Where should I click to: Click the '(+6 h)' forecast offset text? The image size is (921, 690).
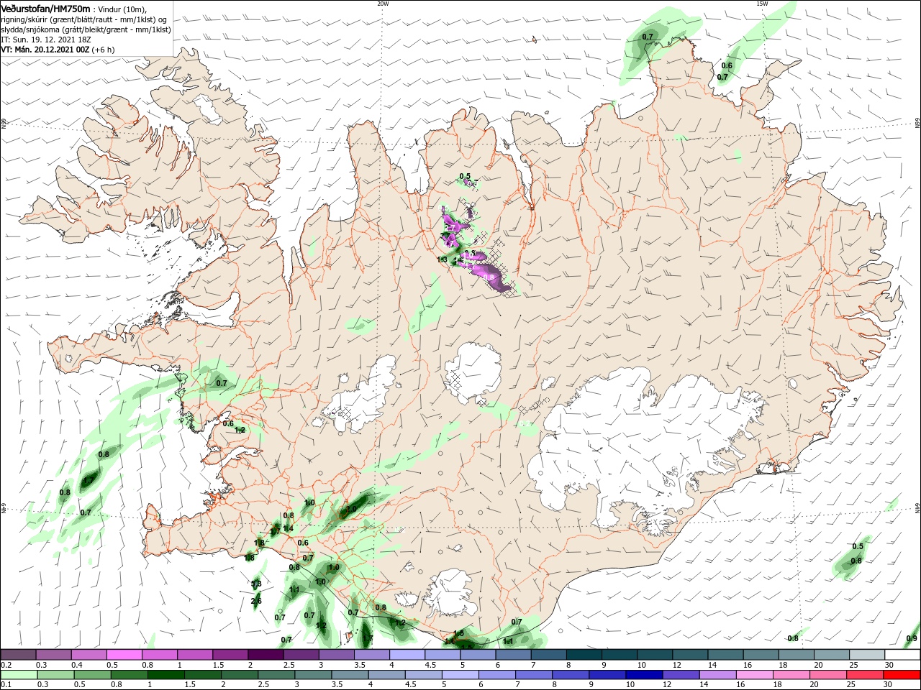pos(103,50)
